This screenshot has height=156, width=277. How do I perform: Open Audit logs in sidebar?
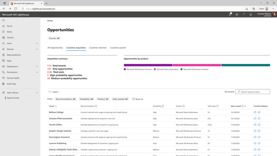click(x=11, y=84)
